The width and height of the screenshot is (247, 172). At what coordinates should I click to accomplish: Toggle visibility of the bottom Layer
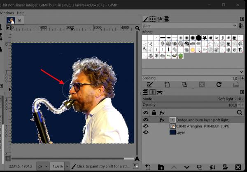click(146, 132)
